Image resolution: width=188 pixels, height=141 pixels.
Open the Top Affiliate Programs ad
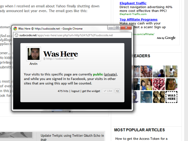coord(138,19)
